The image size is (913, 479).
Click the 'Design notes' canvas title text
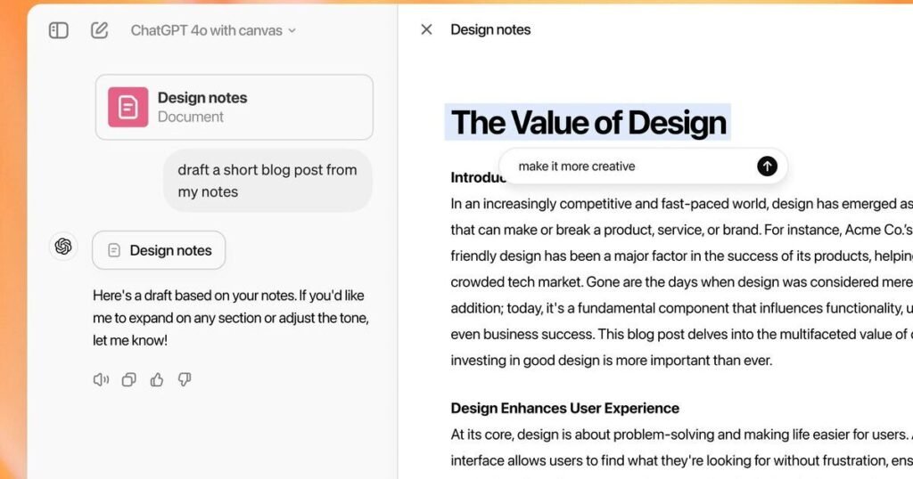click(490, 29)
